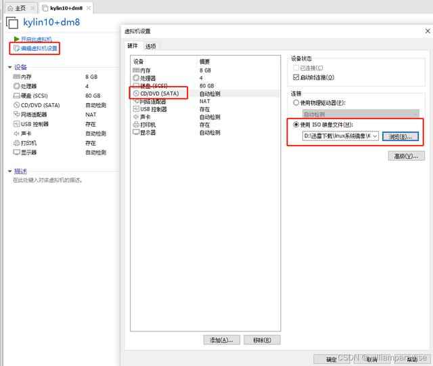The width and height of the screenshot is (433, 366).
Task: Click 浏览(B)... button
Action: pyautogui.click(x=401, y=136)
